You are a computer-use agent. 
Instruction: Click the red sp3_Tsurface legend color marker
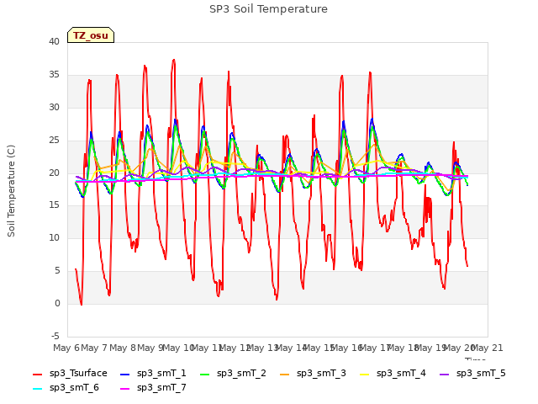click(x=37, y=374)
